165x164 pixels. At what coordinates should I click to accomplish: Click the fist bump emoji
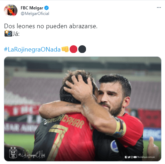click(x=65, y=49)
